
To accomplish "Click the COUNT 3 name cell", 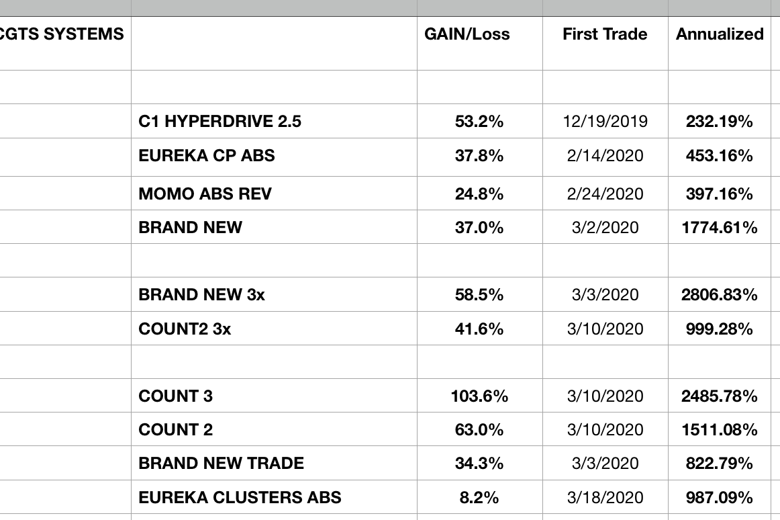I will tap(176, 396).
